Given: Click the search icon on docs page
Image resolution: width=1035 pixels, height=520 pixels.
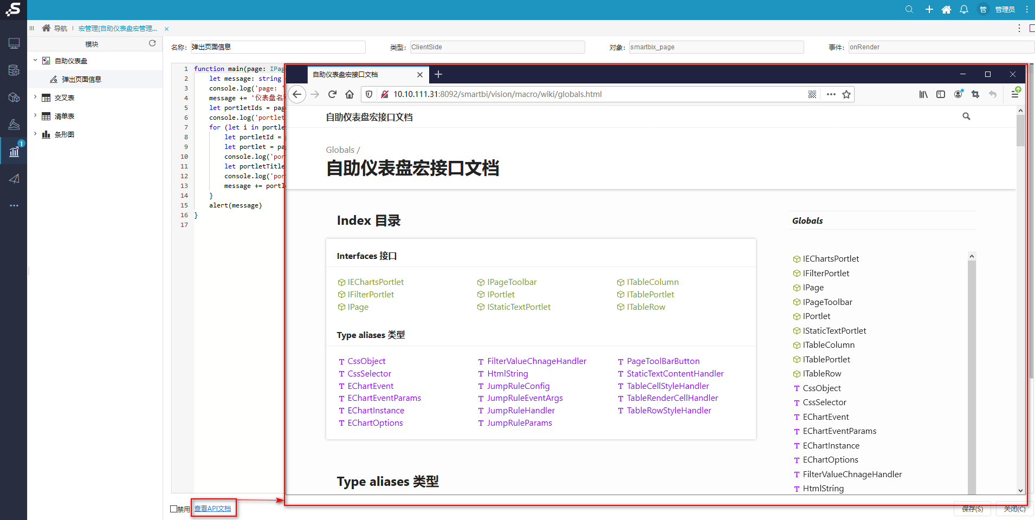Looking at the screenshot, I should click(966, 116).
